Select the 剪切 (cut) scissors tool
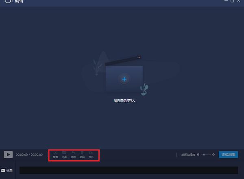The image size is (244, 179). click(55, 153)
